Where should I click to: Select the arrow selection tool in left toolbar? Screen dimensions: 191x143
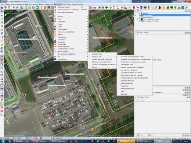2,11
